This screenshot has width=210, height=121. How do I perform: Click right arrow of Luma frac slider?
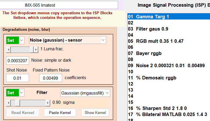pos(36,50)
